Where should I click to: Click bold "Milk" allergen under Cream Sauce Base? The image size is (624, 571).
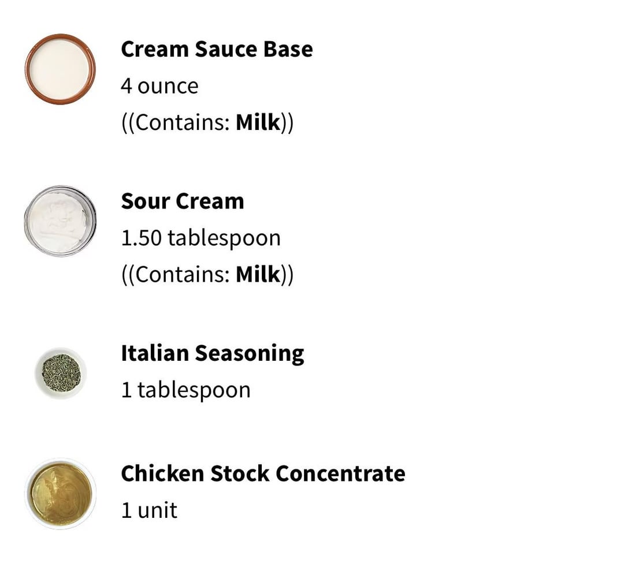pyautogui.click(x=258, y=123)
